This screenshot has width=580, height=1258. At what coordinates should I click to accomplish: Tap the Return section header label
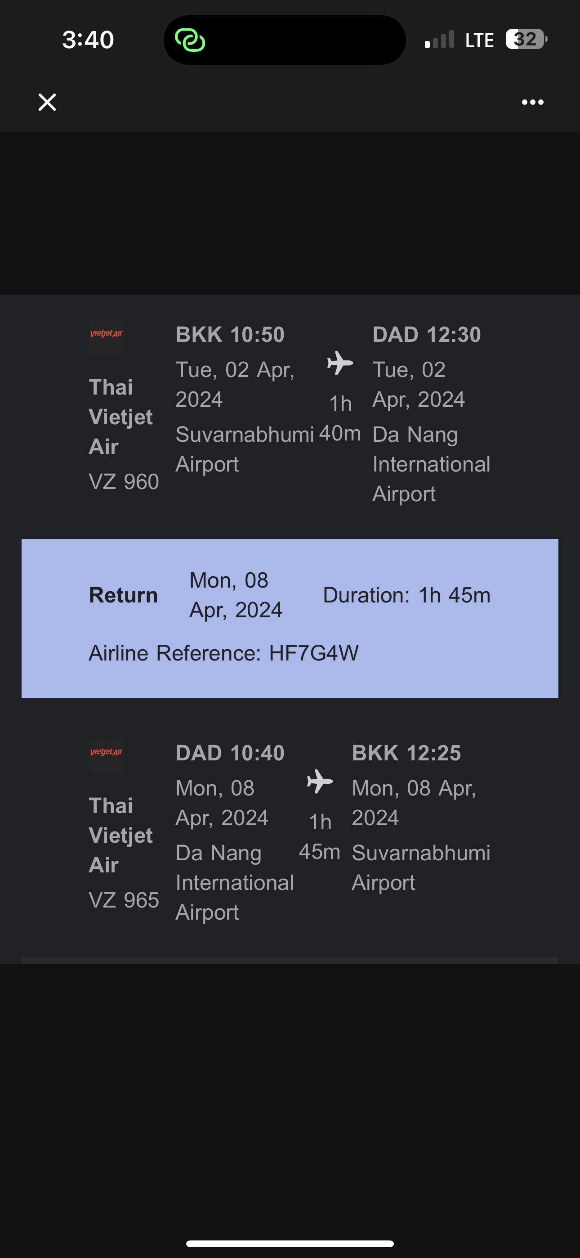pos(123,595)
